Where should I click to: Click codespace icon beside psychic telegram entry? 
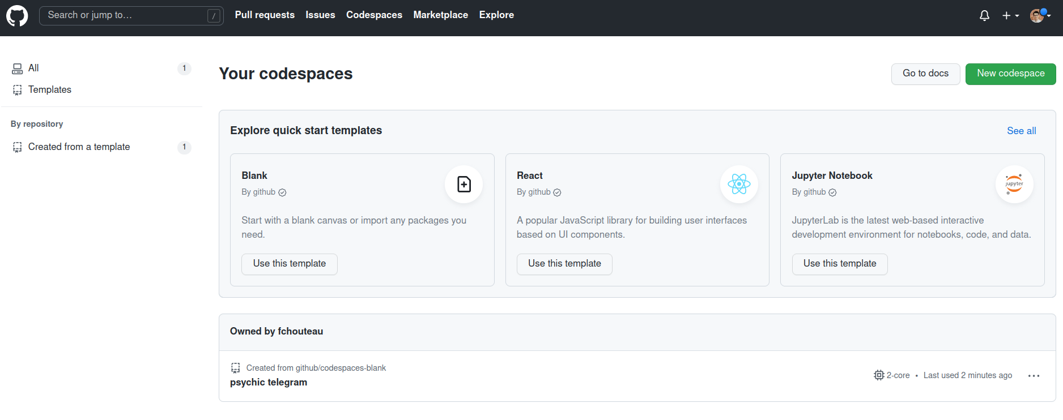tap(236, 368)
